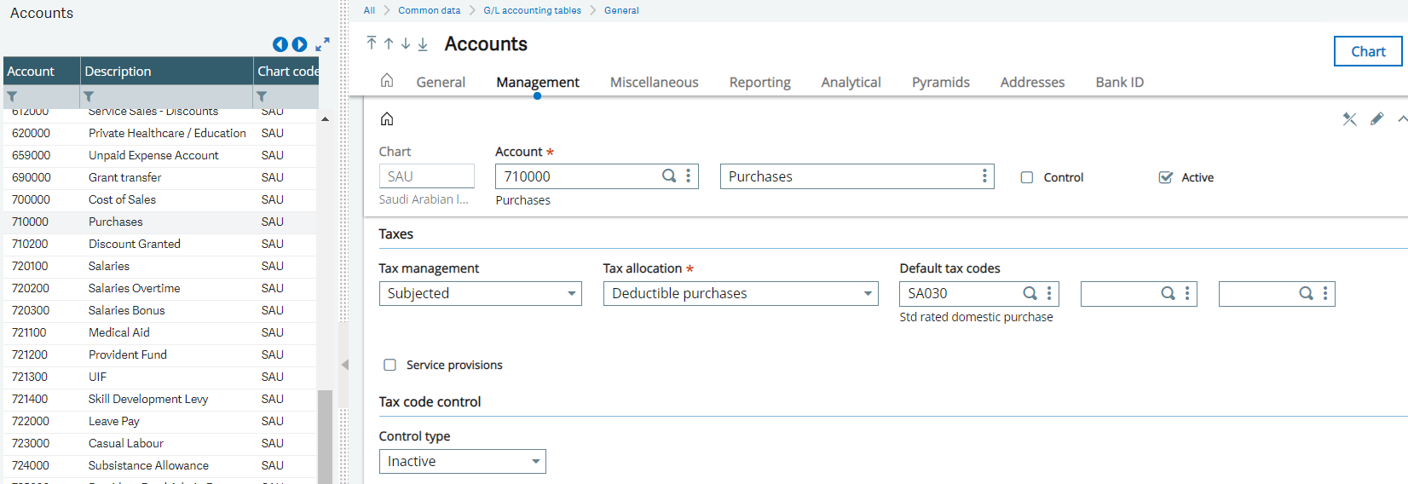Jump to last record arrow

click(x=423, y=43)
